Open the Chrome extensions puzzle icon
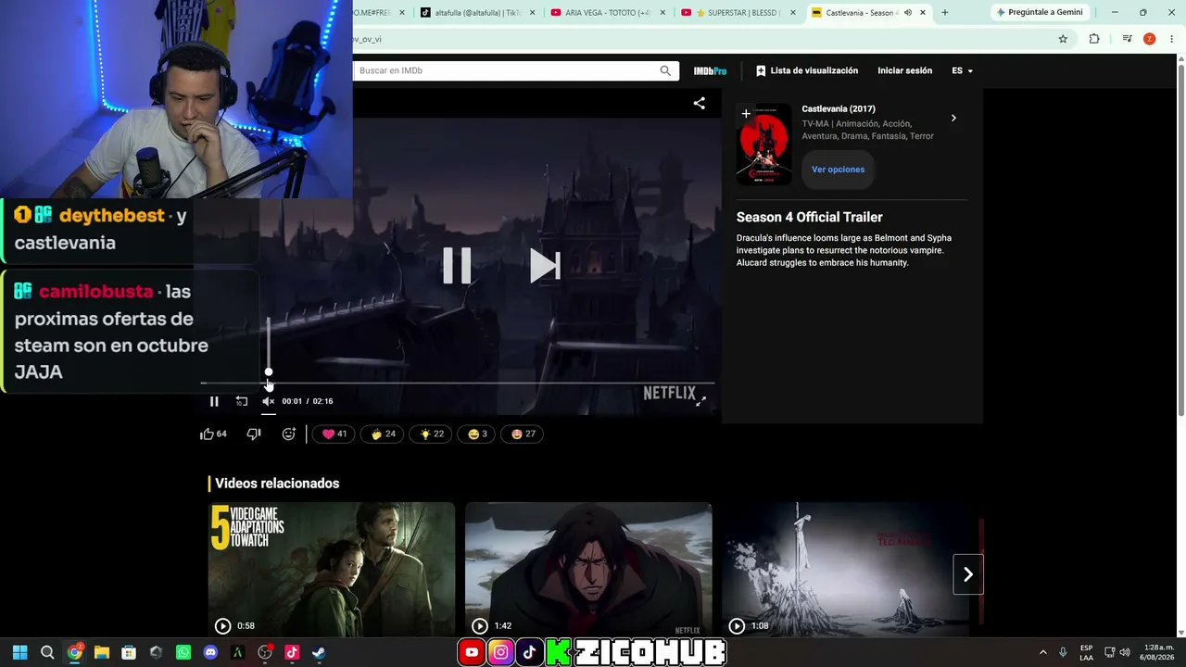The width and height of the screenshot is (1186, 667). point(1094,39)
